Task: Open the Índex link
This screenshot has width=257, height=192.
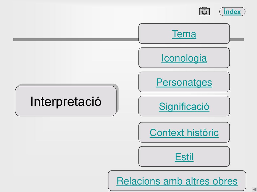Action: pyautogui.click(x=232, y=12)
